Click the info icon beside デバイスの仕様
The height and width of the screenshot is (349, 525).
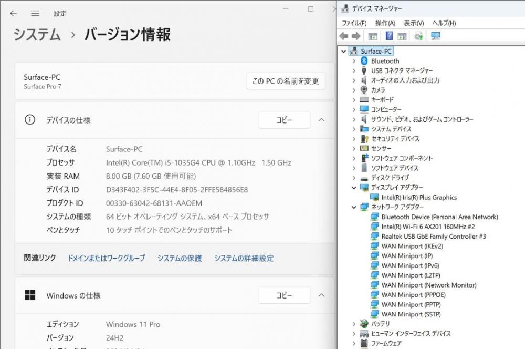pyautogui.click(x=30, y=120)
